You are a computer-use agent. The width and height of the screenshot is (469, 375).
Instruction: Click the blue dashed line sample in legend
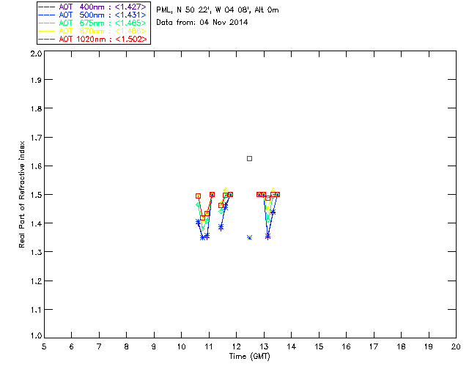pyautogui.click(x=47, y=15)
